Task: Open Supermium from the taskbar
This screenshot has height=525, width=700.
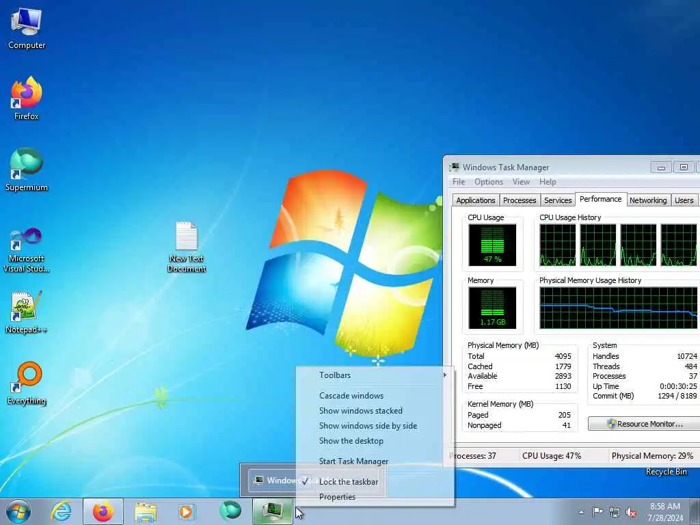Action: [230, 511]
